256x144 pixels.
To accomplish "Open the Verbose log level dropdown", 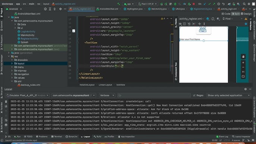I will point(107,96).
